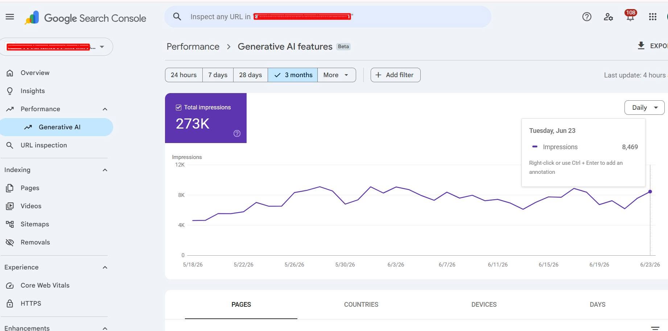Click the help question mark icon

coord(587,17)
